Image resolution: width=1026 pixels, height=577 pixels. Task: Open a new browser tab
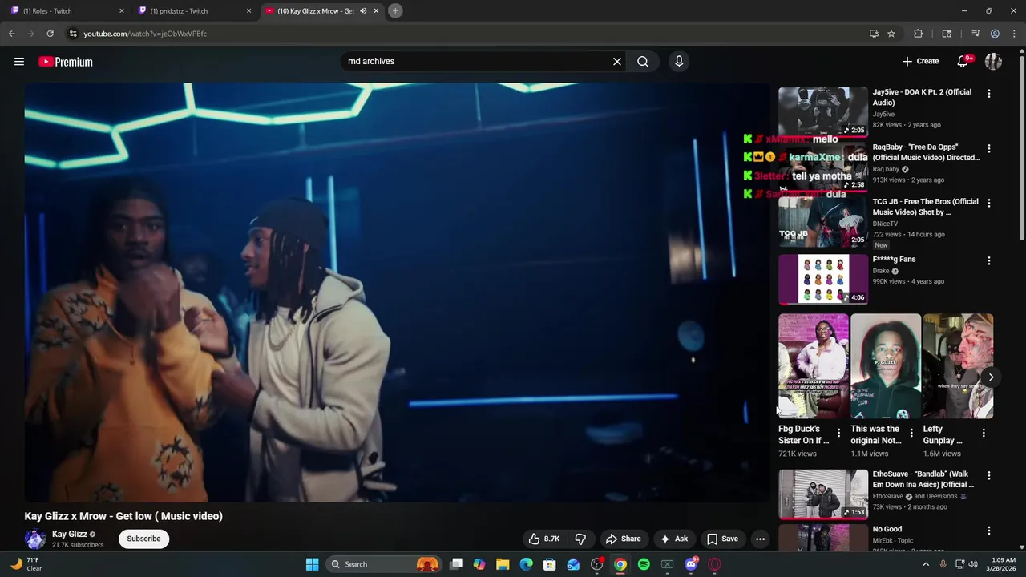395,10
